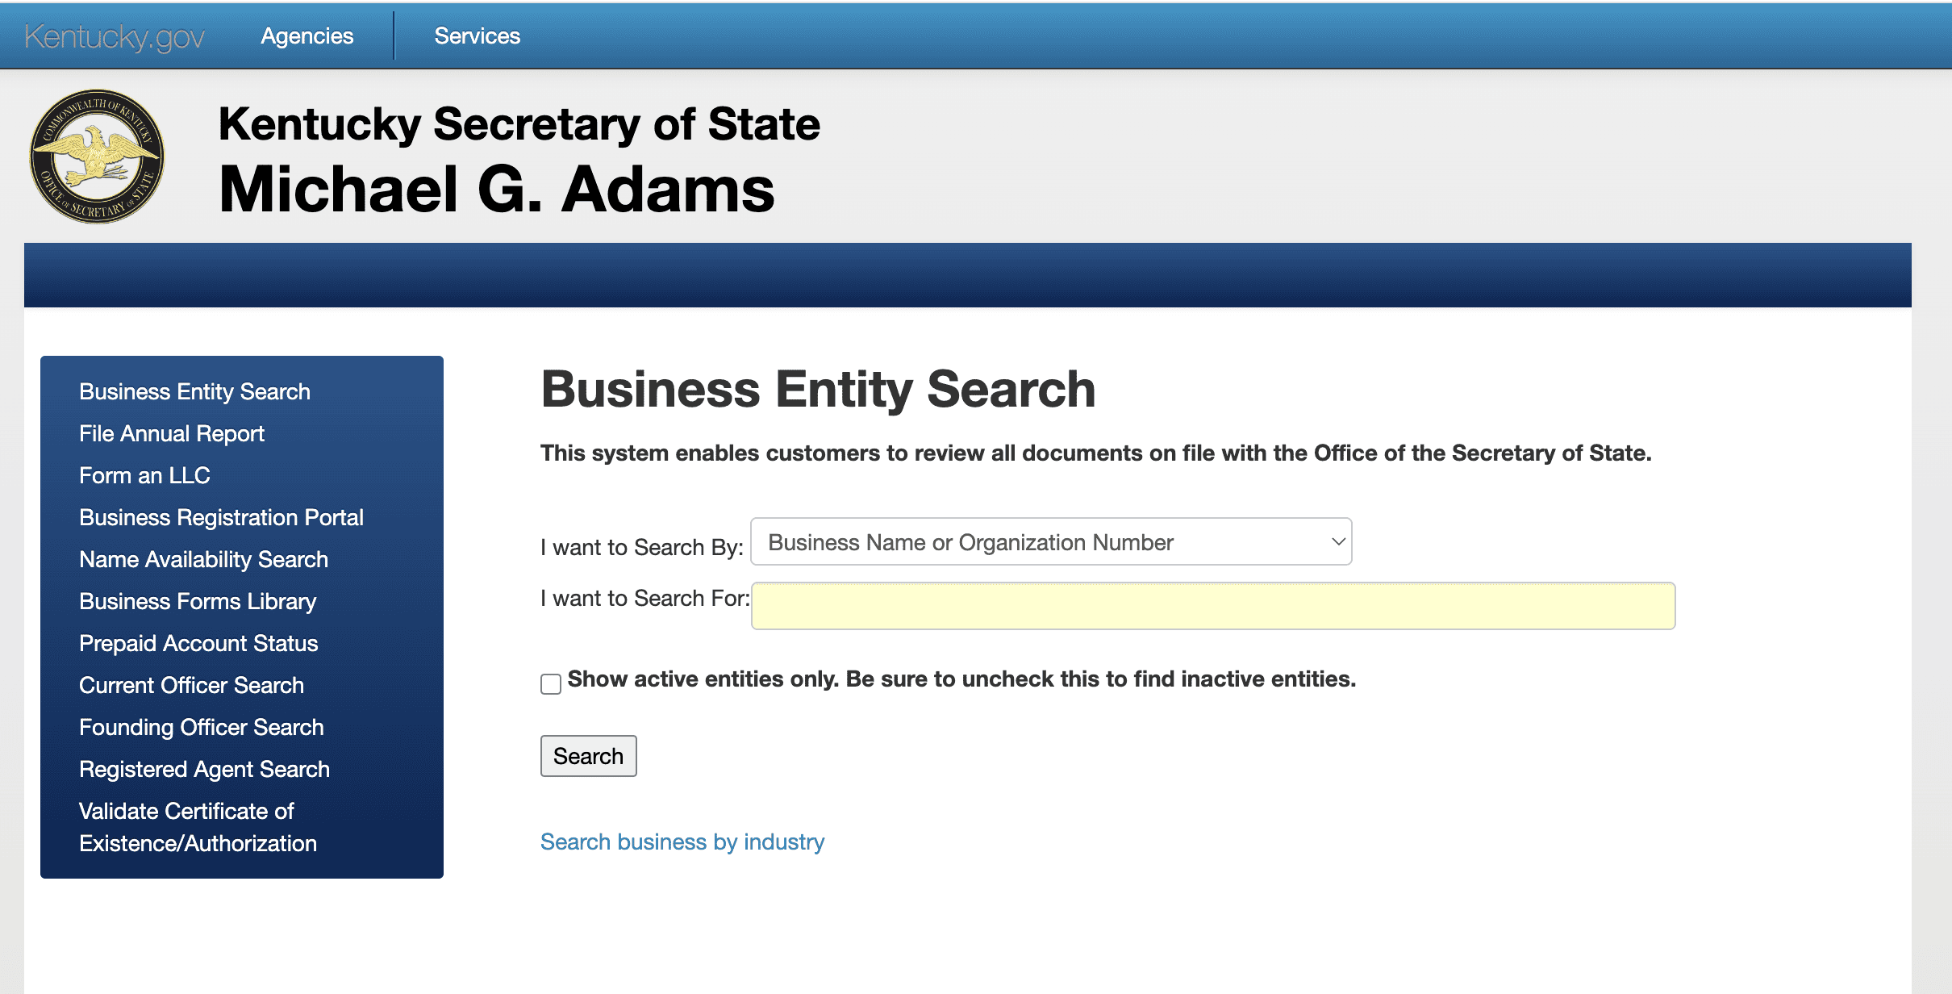
Task: Open Name Availability Search
Action: tap(203, 559)
